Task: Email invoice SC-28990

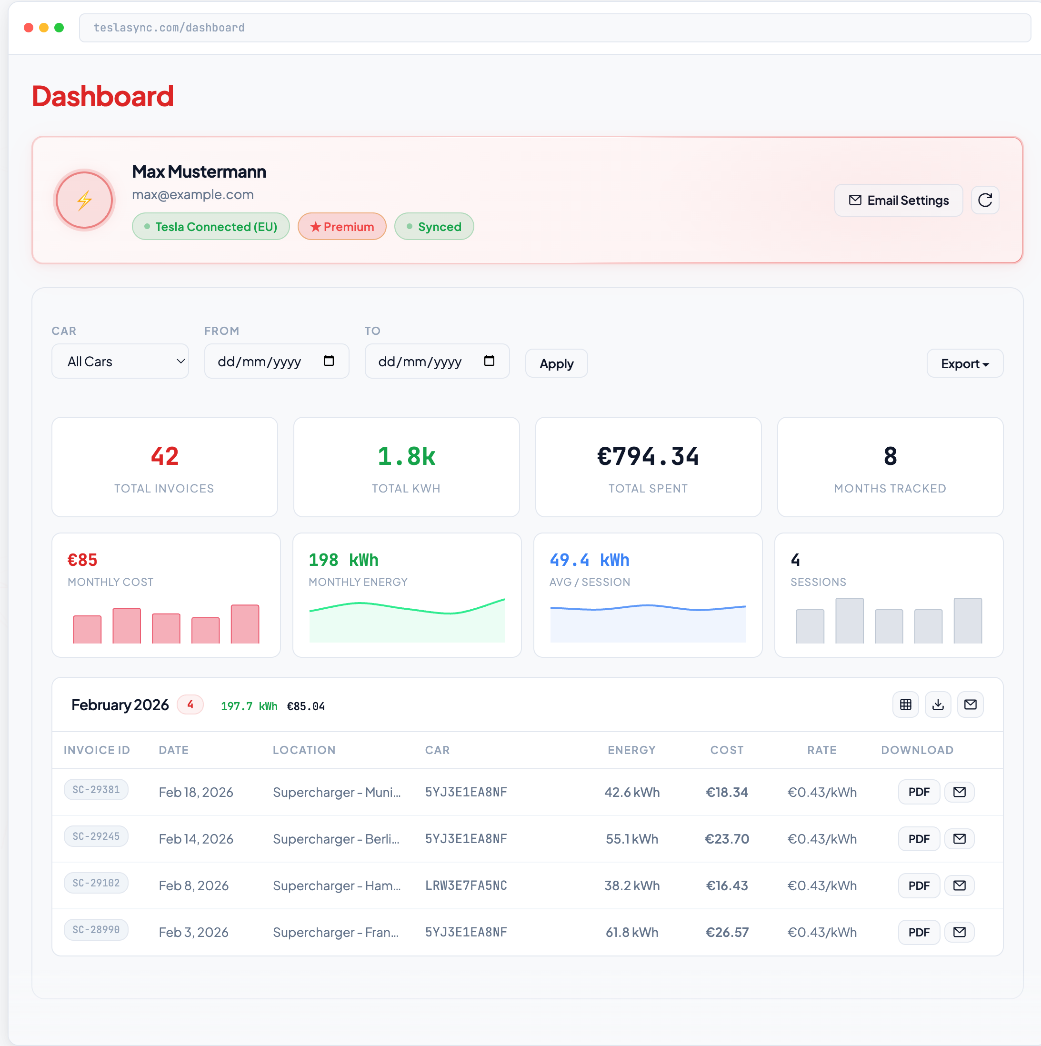Action: [x=959, y=932]
